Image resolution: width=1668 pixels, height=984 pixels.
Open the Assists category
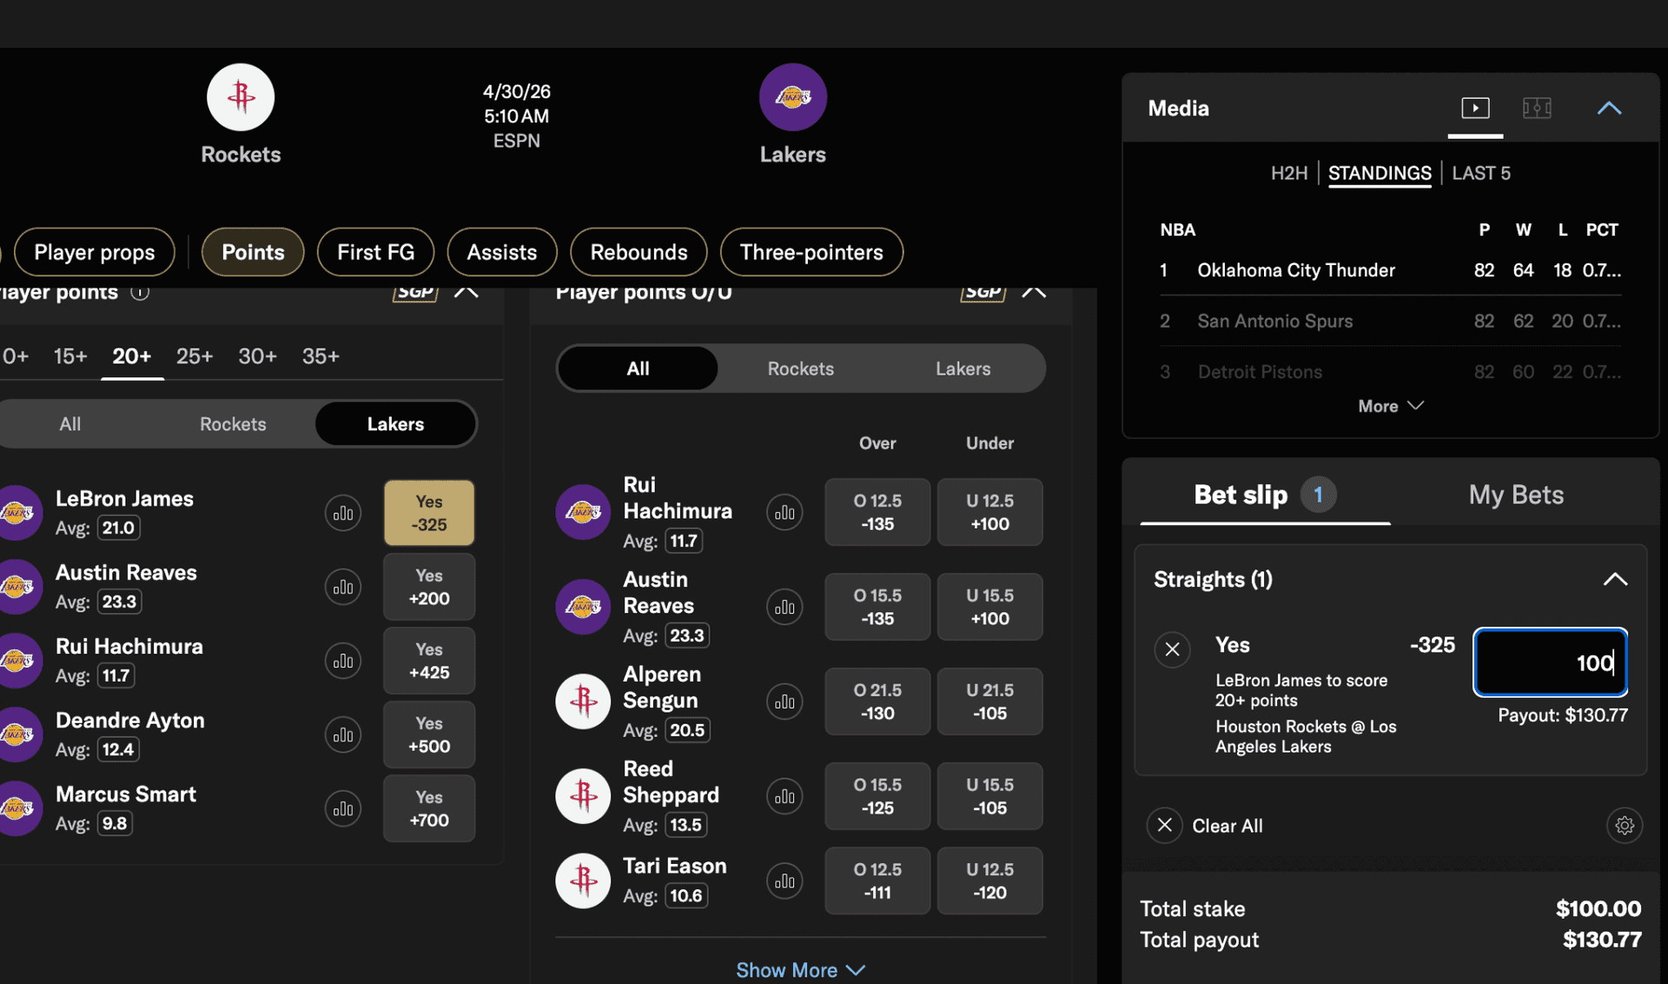coord(501,252)
